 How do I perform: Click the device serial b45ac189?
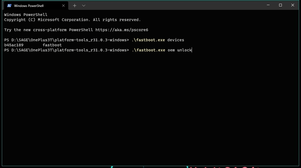pyautogui.click(x=14, y=45)
